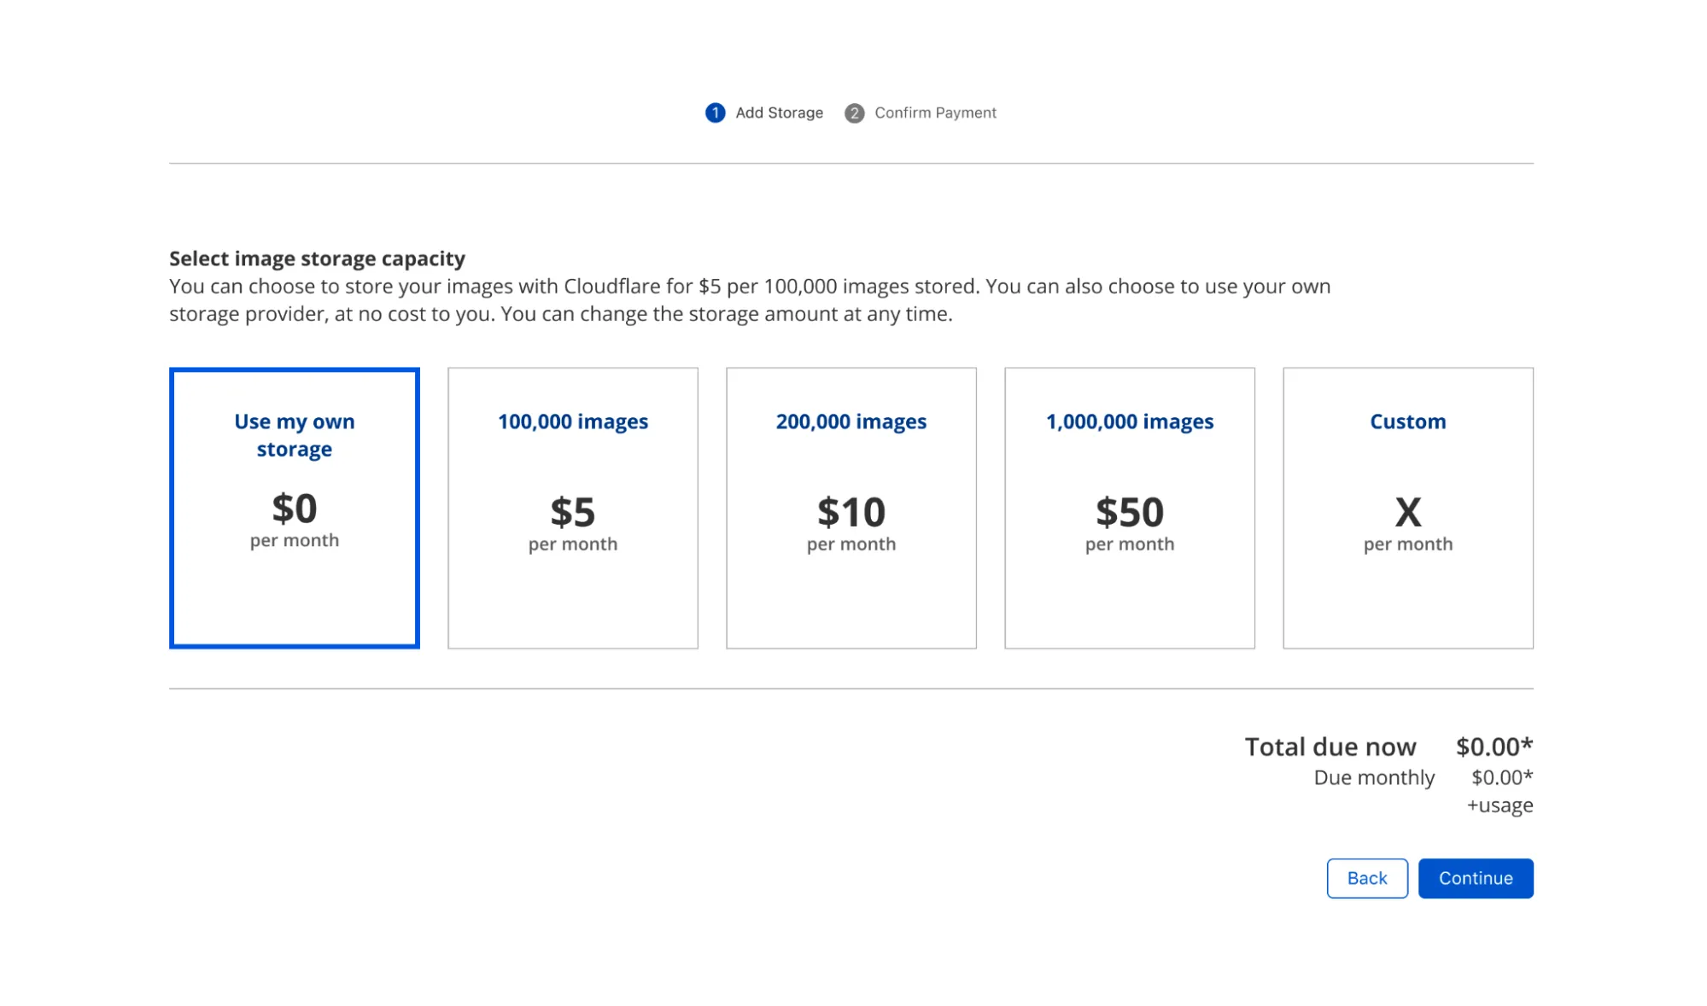Click the X per month custom price

[1407, 513]
